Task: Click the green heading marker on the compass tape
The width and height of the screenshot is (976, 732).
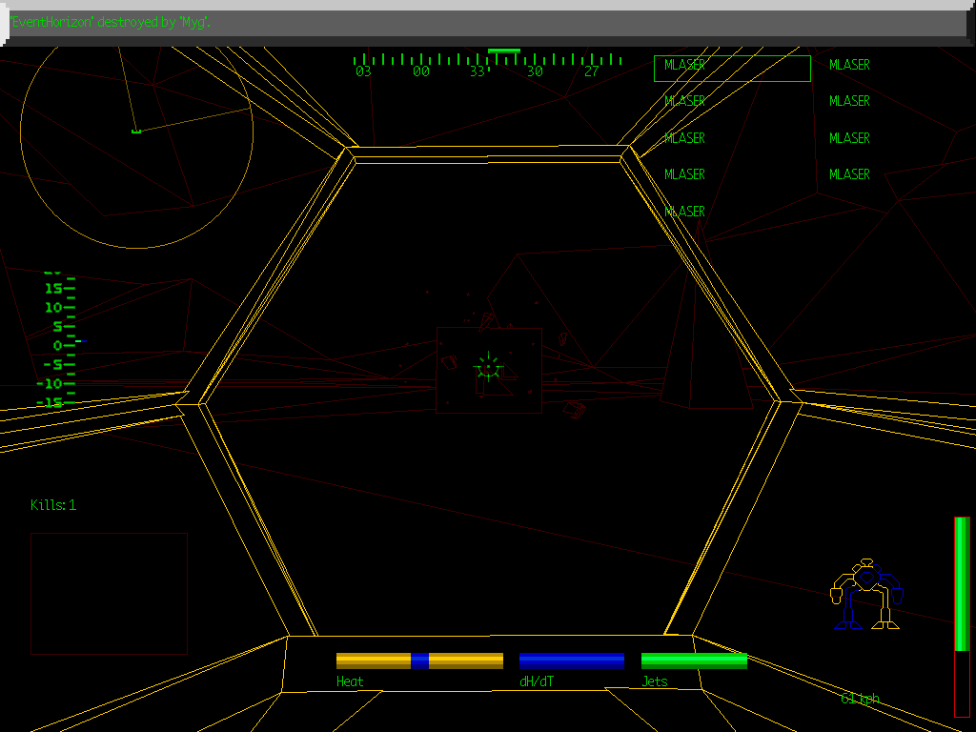Action: click(502, 51)
